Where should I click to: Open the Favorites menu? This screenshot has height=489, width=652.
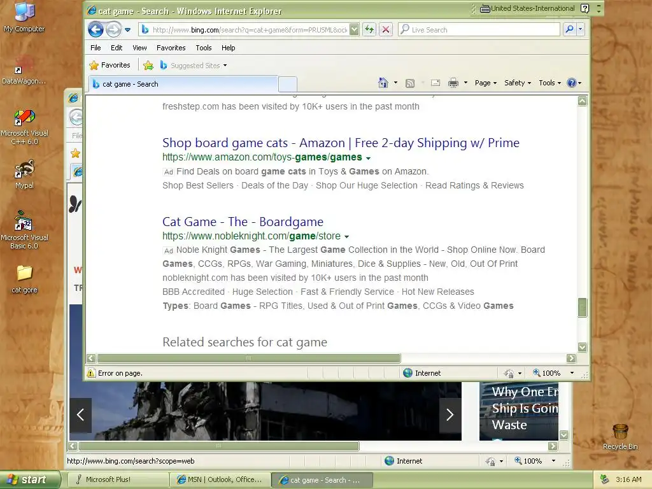pyautogui.click(x=171, y=48)
